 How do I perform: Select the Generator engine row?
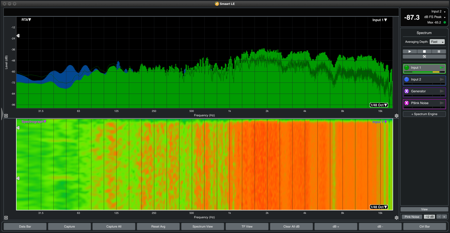pos(424,92)
